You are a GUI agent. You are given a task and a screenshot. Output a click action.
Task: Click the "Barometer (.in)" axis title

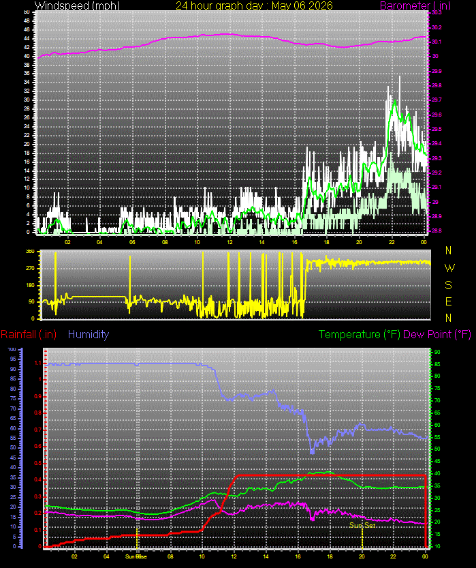coord(415,5)
